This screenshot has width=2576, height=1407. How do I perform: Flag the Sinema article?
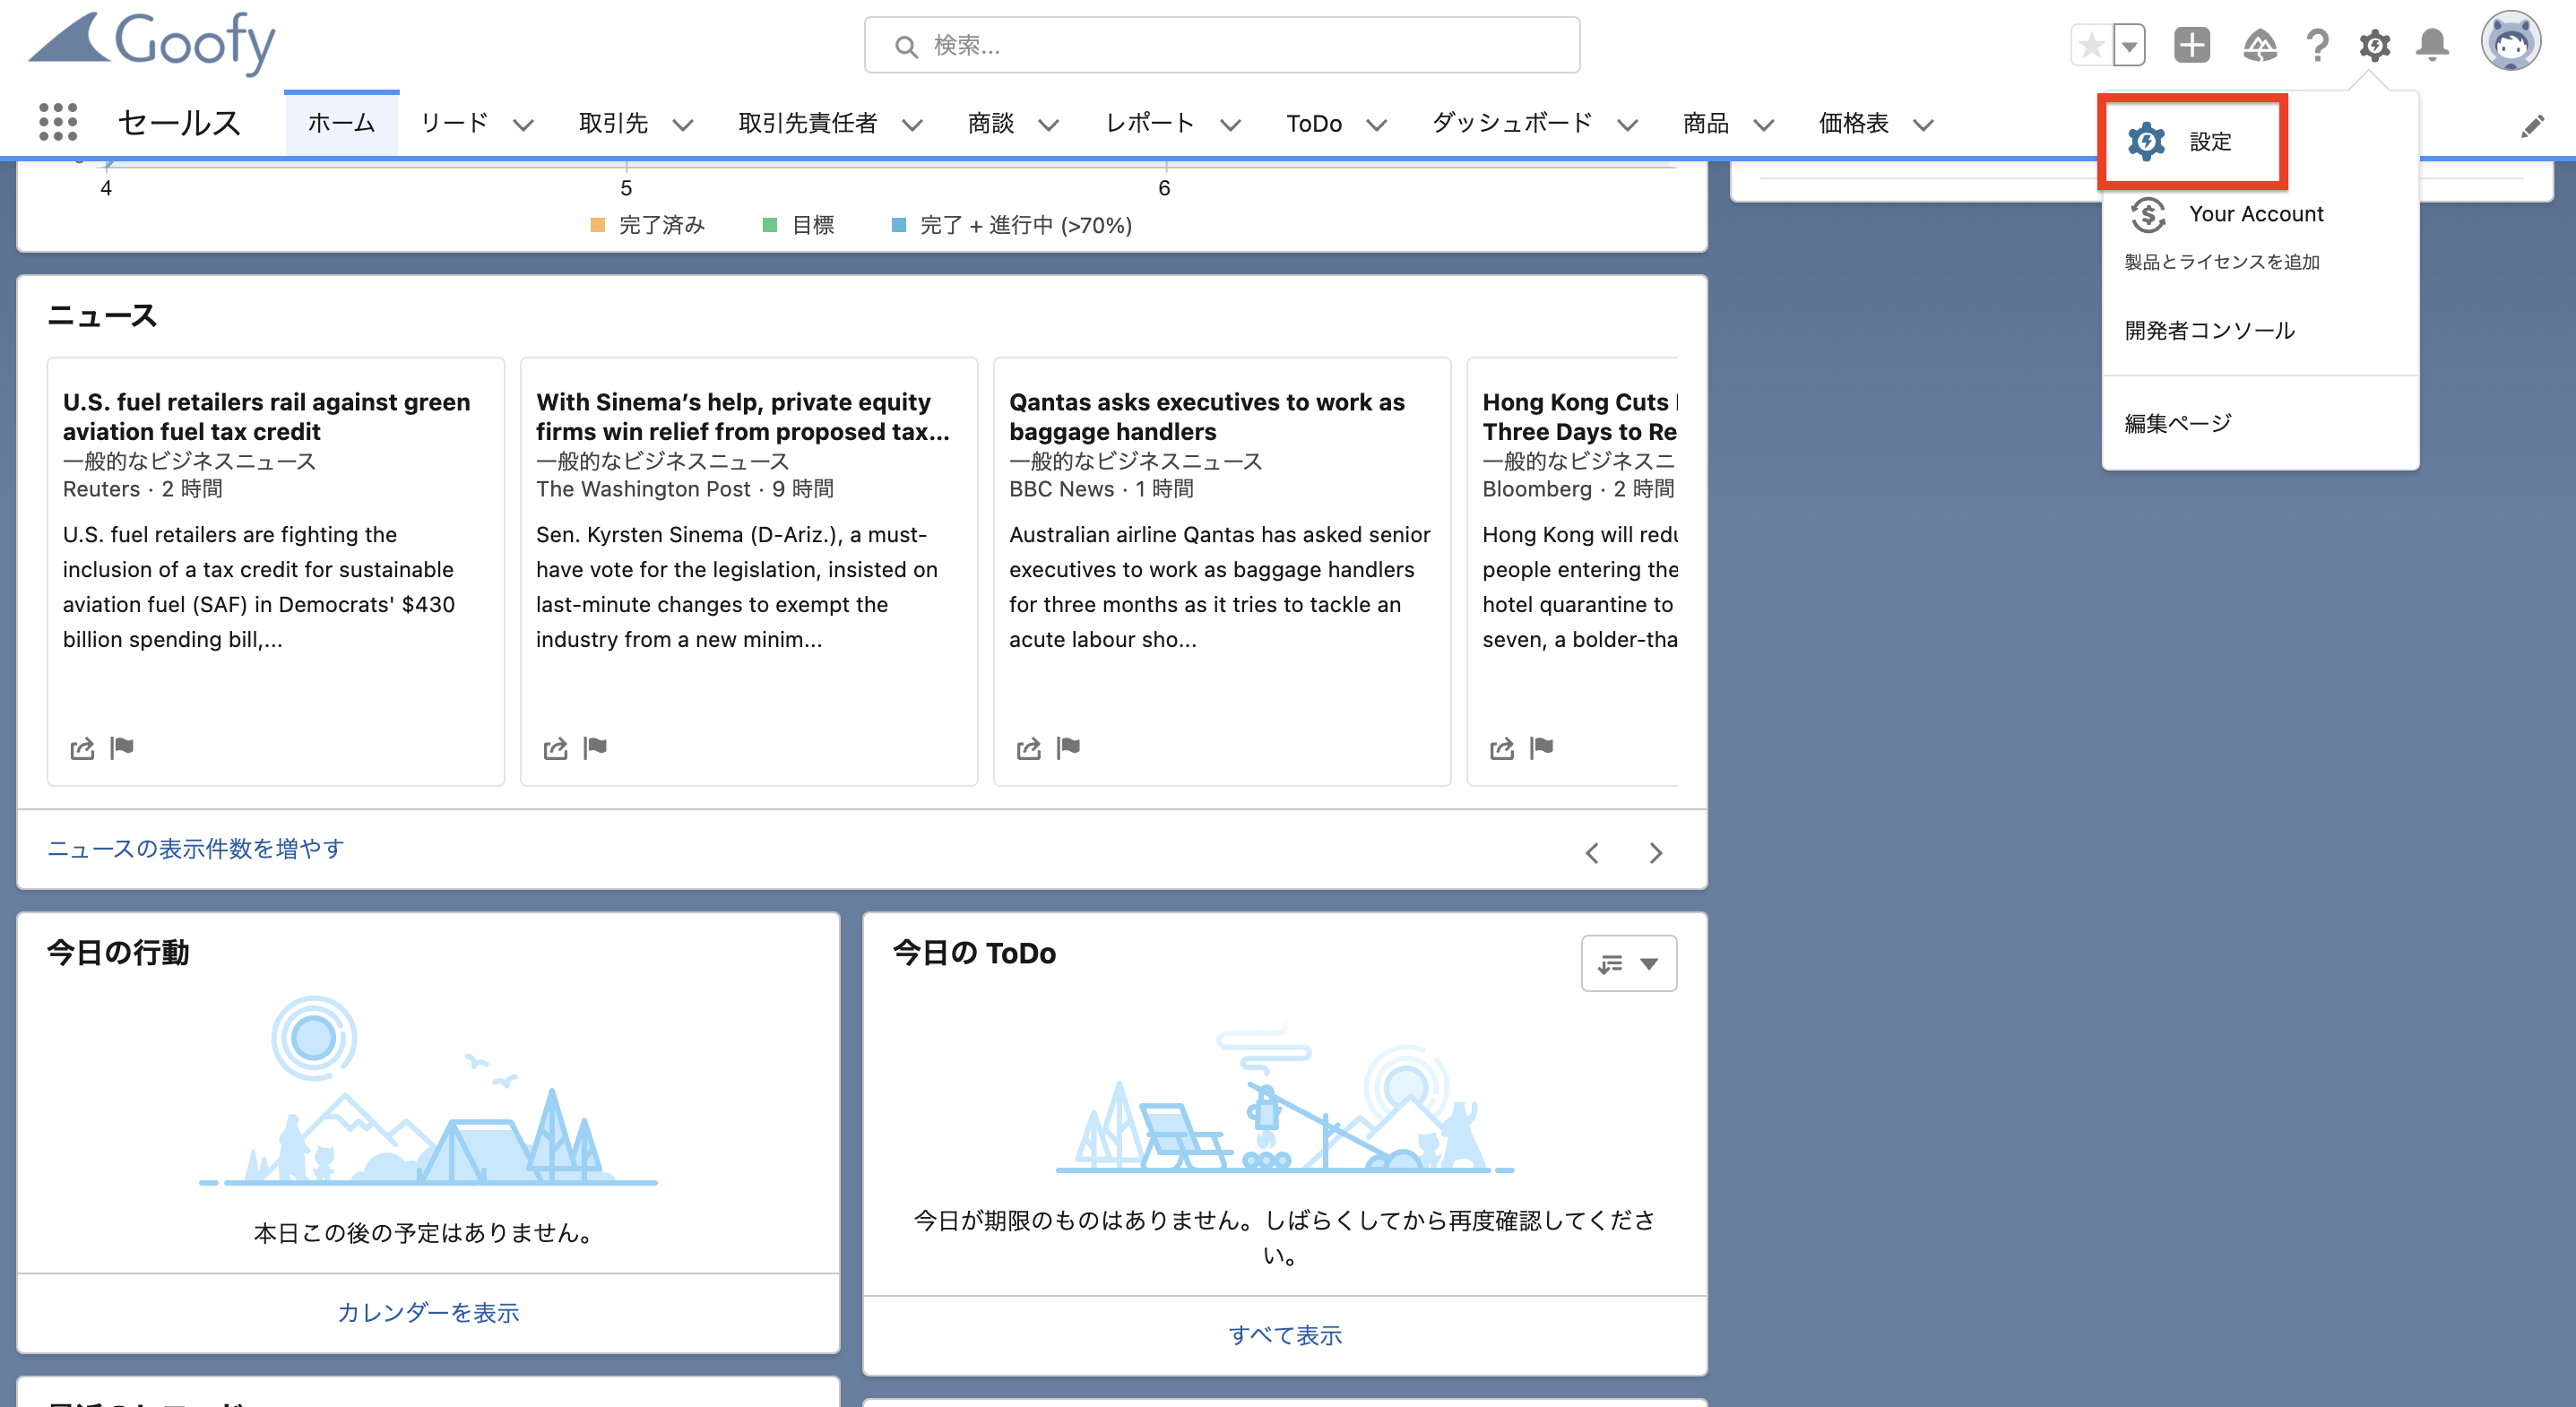pos(595,747)
